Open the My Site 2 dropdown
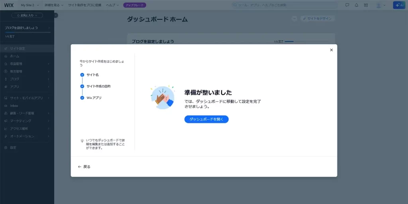 tap(30, 5)
